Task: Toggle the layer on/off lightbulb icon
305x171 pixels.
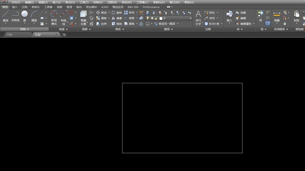Action: tap(148, 18)
